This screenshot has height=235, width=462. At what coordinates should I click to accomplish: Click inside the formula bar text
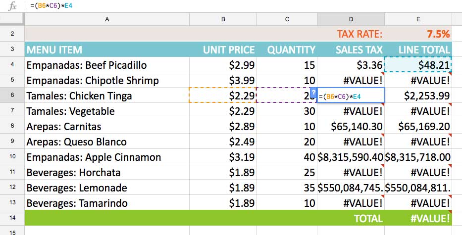tap(53, 6)
